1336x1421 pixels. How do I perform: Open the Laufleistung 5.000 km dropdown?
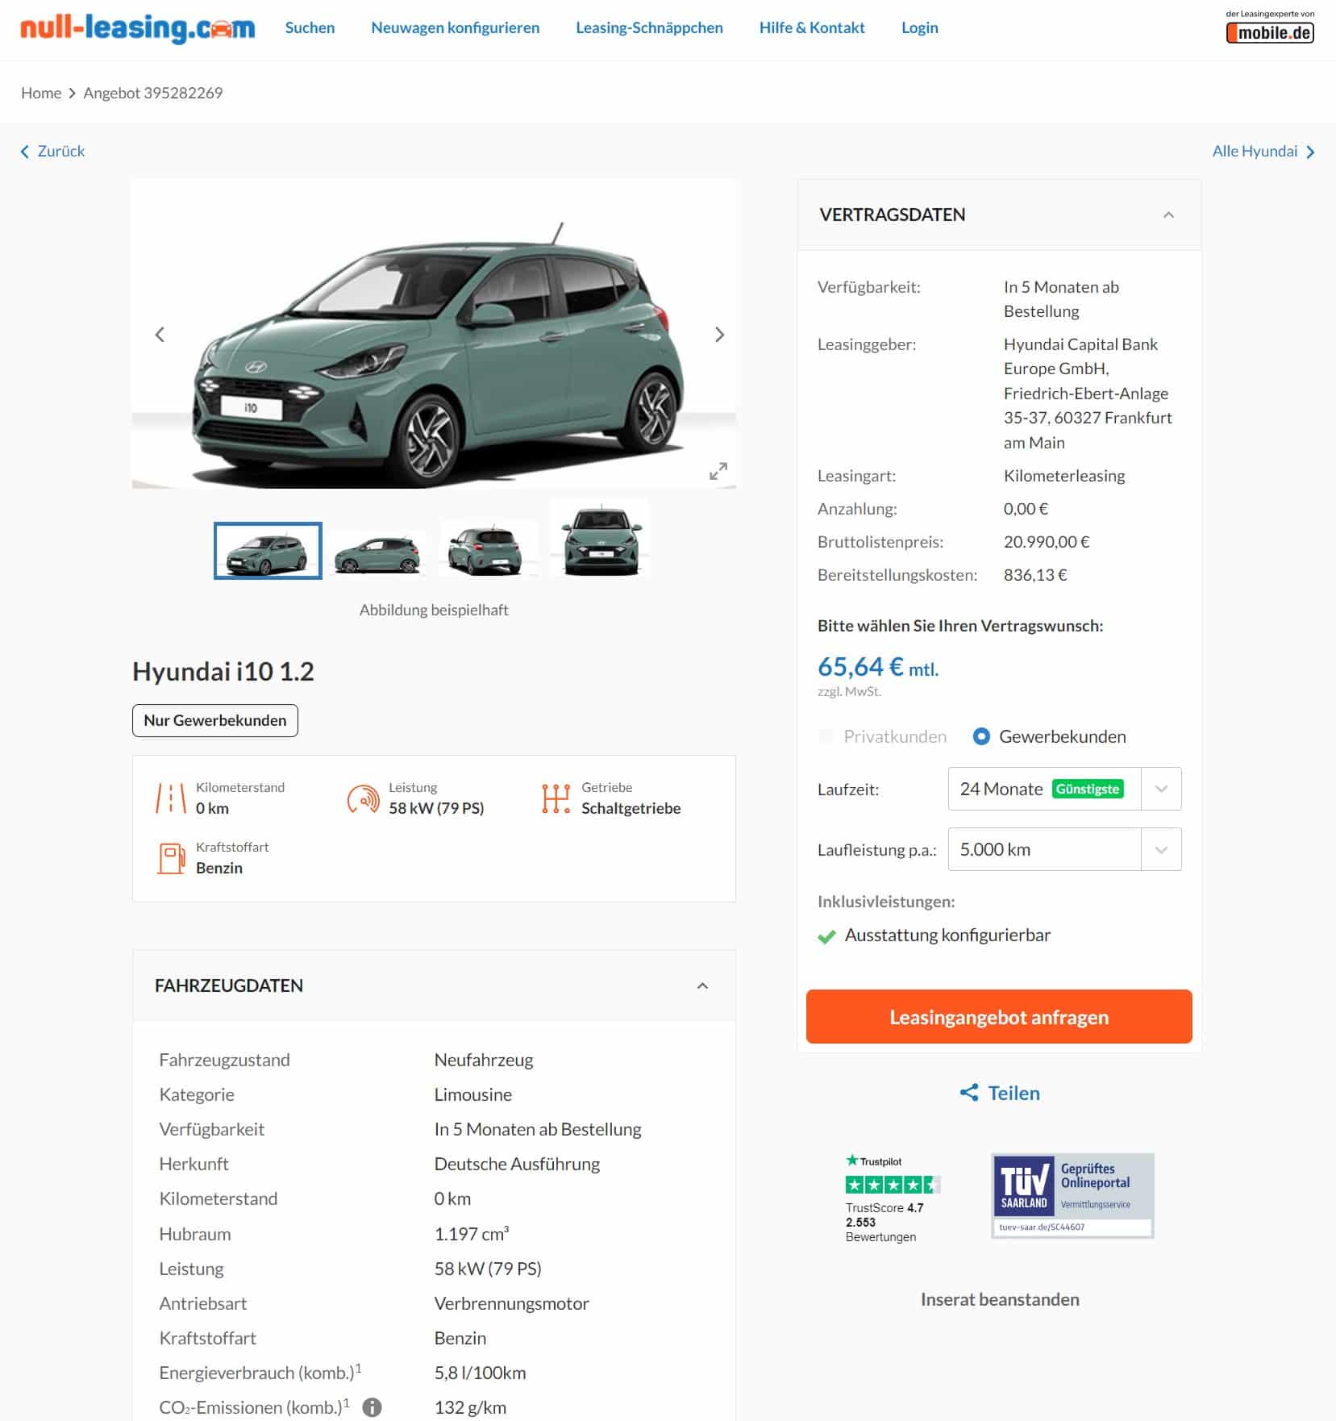[x=1064, y=849]
